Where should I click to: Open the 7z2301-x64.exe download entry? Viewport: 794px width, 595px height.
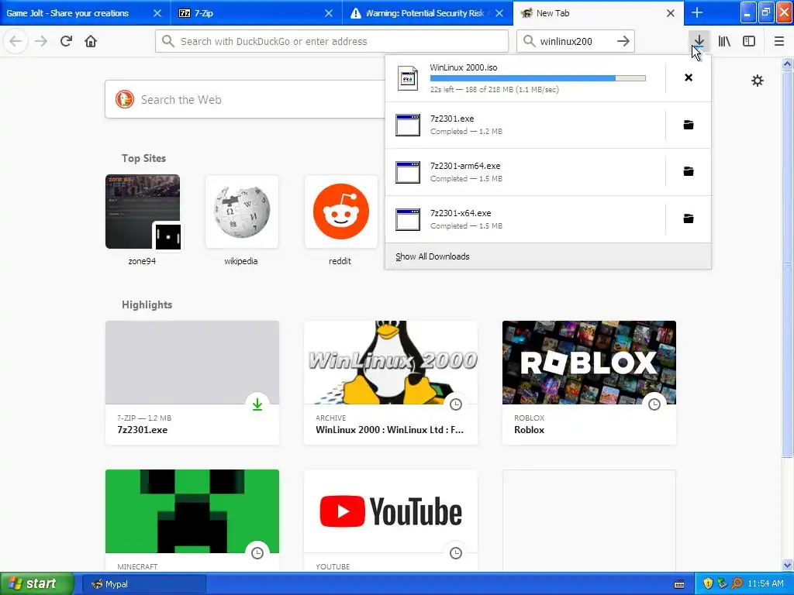coord(525,219)
